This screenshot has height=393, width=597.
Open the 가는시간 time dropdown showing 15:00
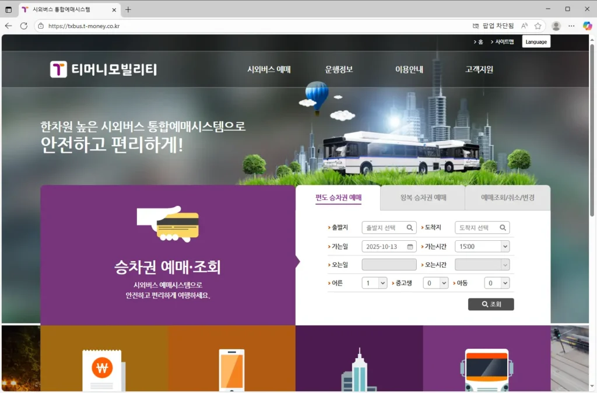(482, 246)
